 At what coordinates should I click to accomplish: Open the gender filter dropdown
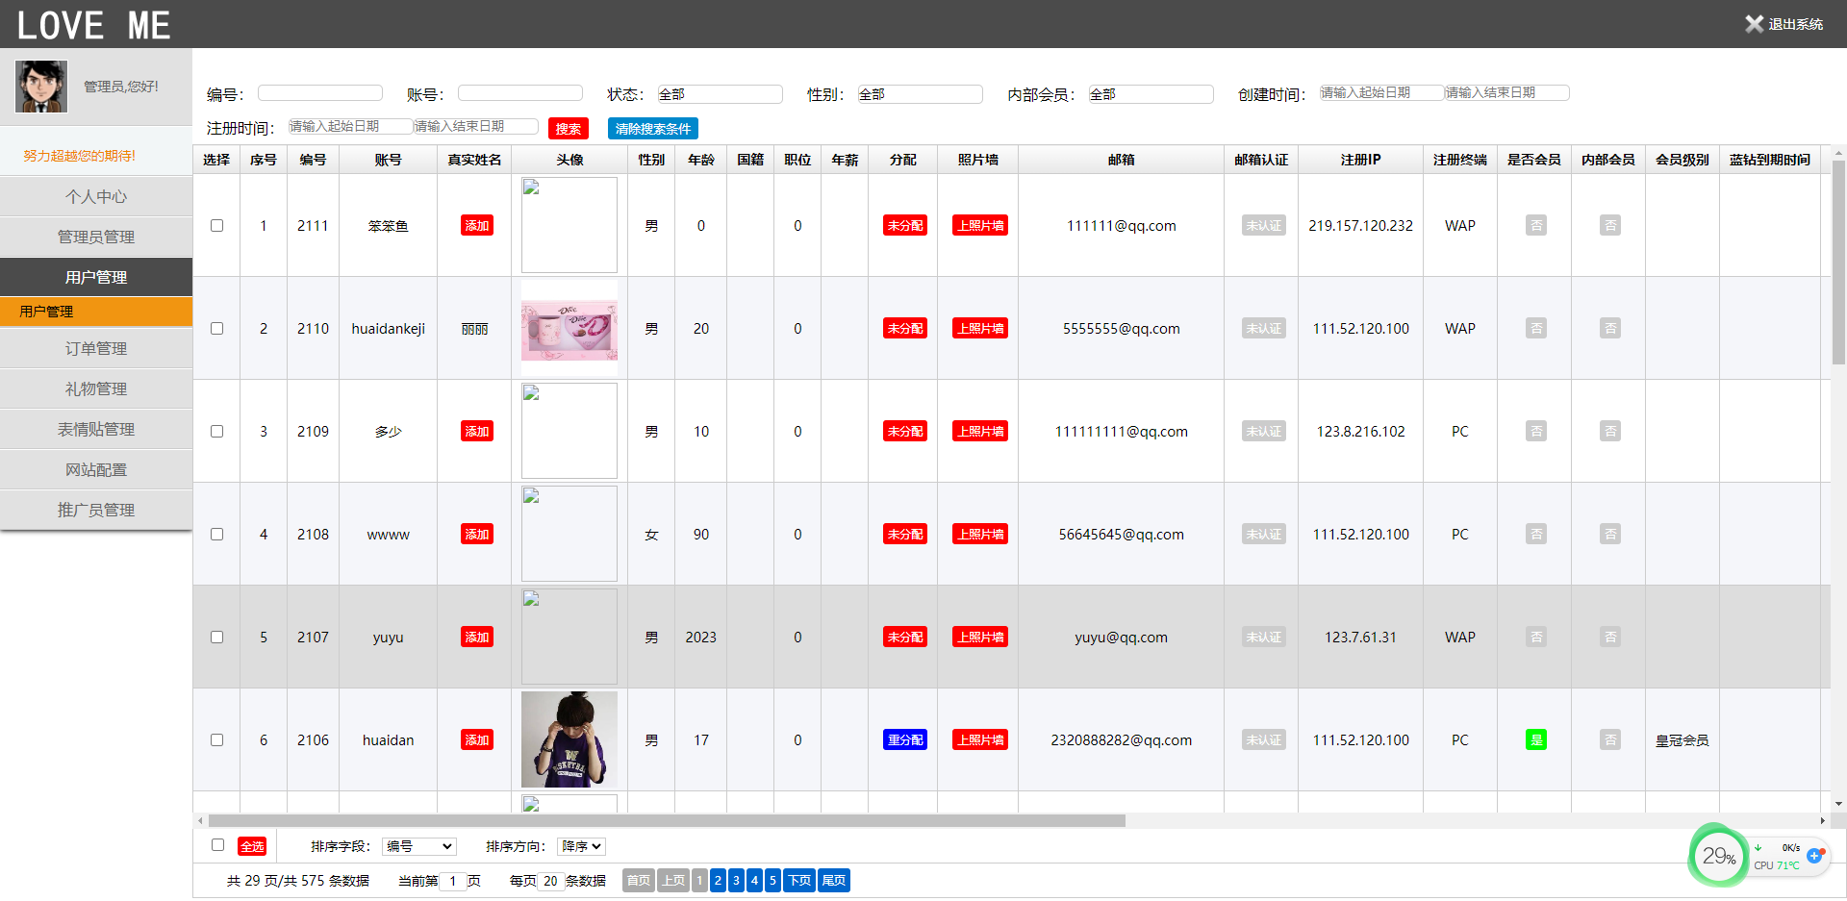[919, 94]
